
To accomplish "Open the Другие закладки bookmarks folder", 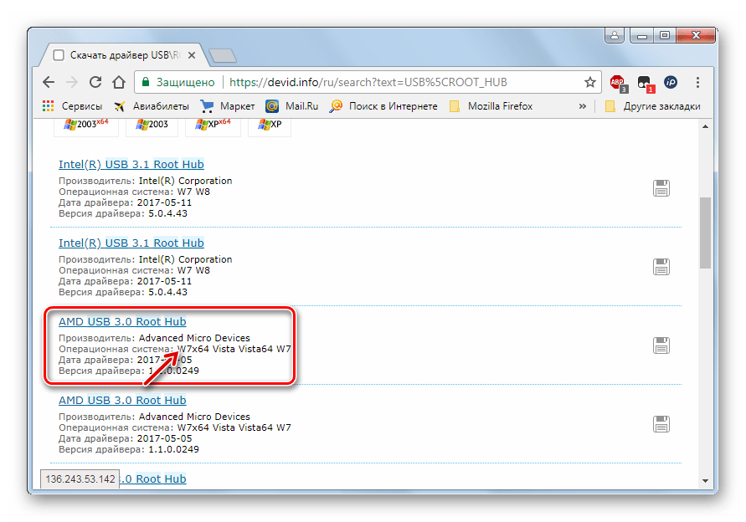I will point(652,106).
